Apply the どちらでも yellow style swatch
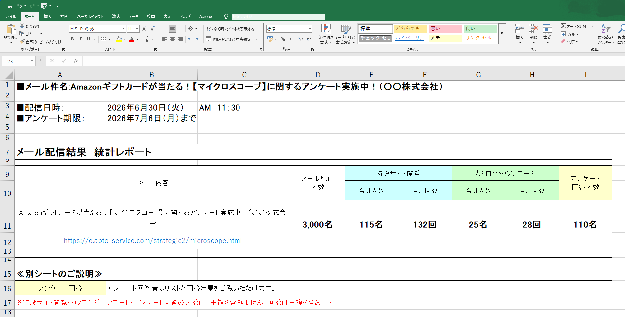This screenshot has width=625, height=317. tap(411, 29)
